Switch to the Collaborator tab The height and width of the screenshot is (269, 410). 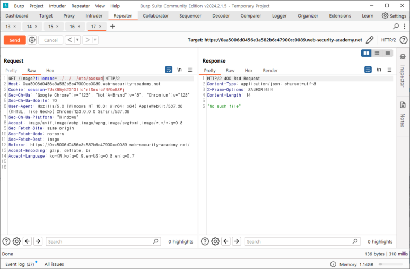(x=155, y=16)
